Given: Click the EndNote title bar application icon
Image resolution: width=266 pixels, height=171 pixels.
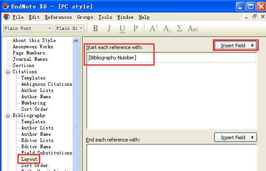Looking at the screenshot, I should pos(5,6).
